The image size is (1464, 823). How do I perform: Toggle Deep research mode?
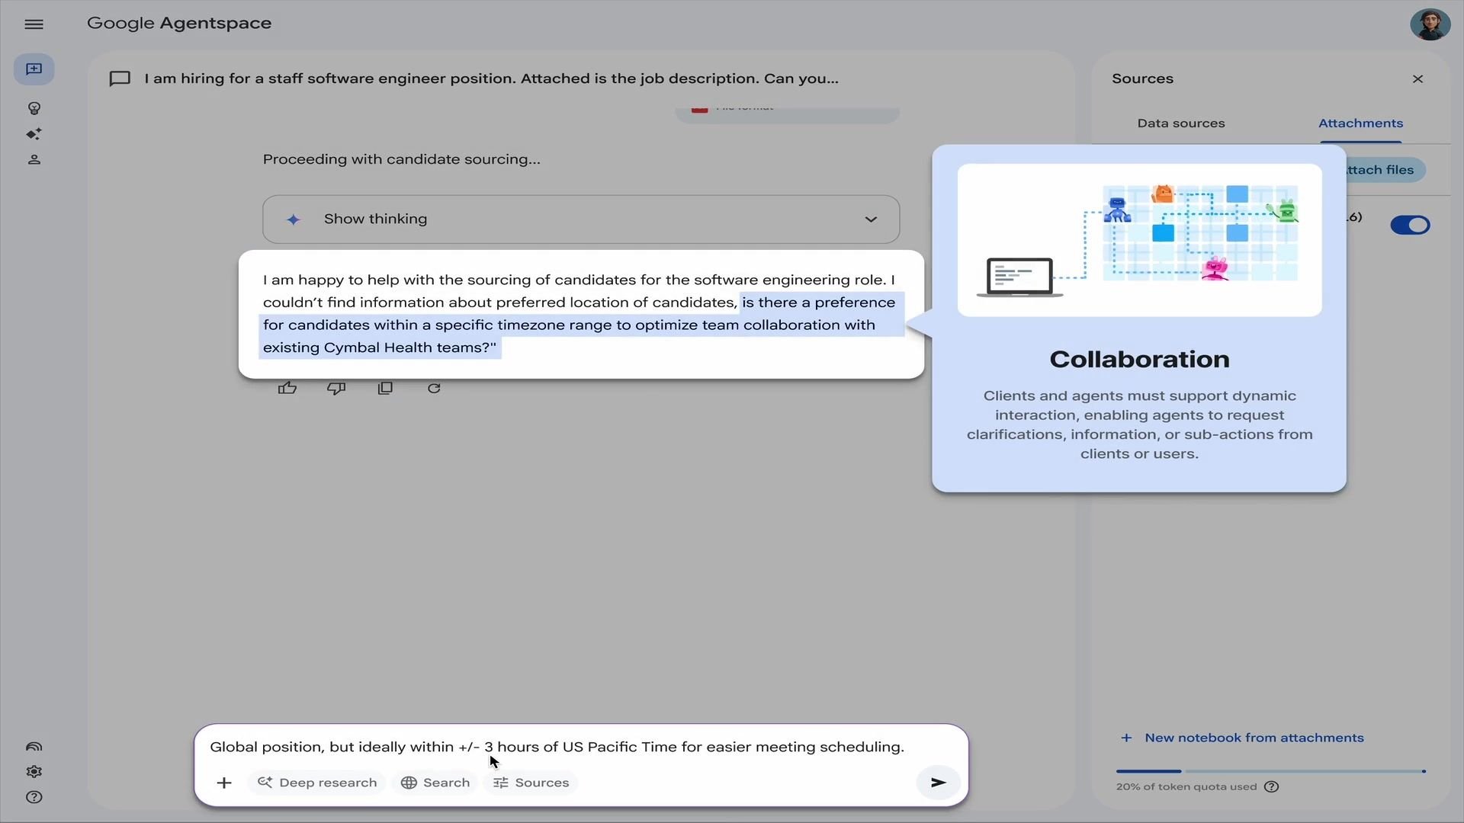[x=316, y=783]
